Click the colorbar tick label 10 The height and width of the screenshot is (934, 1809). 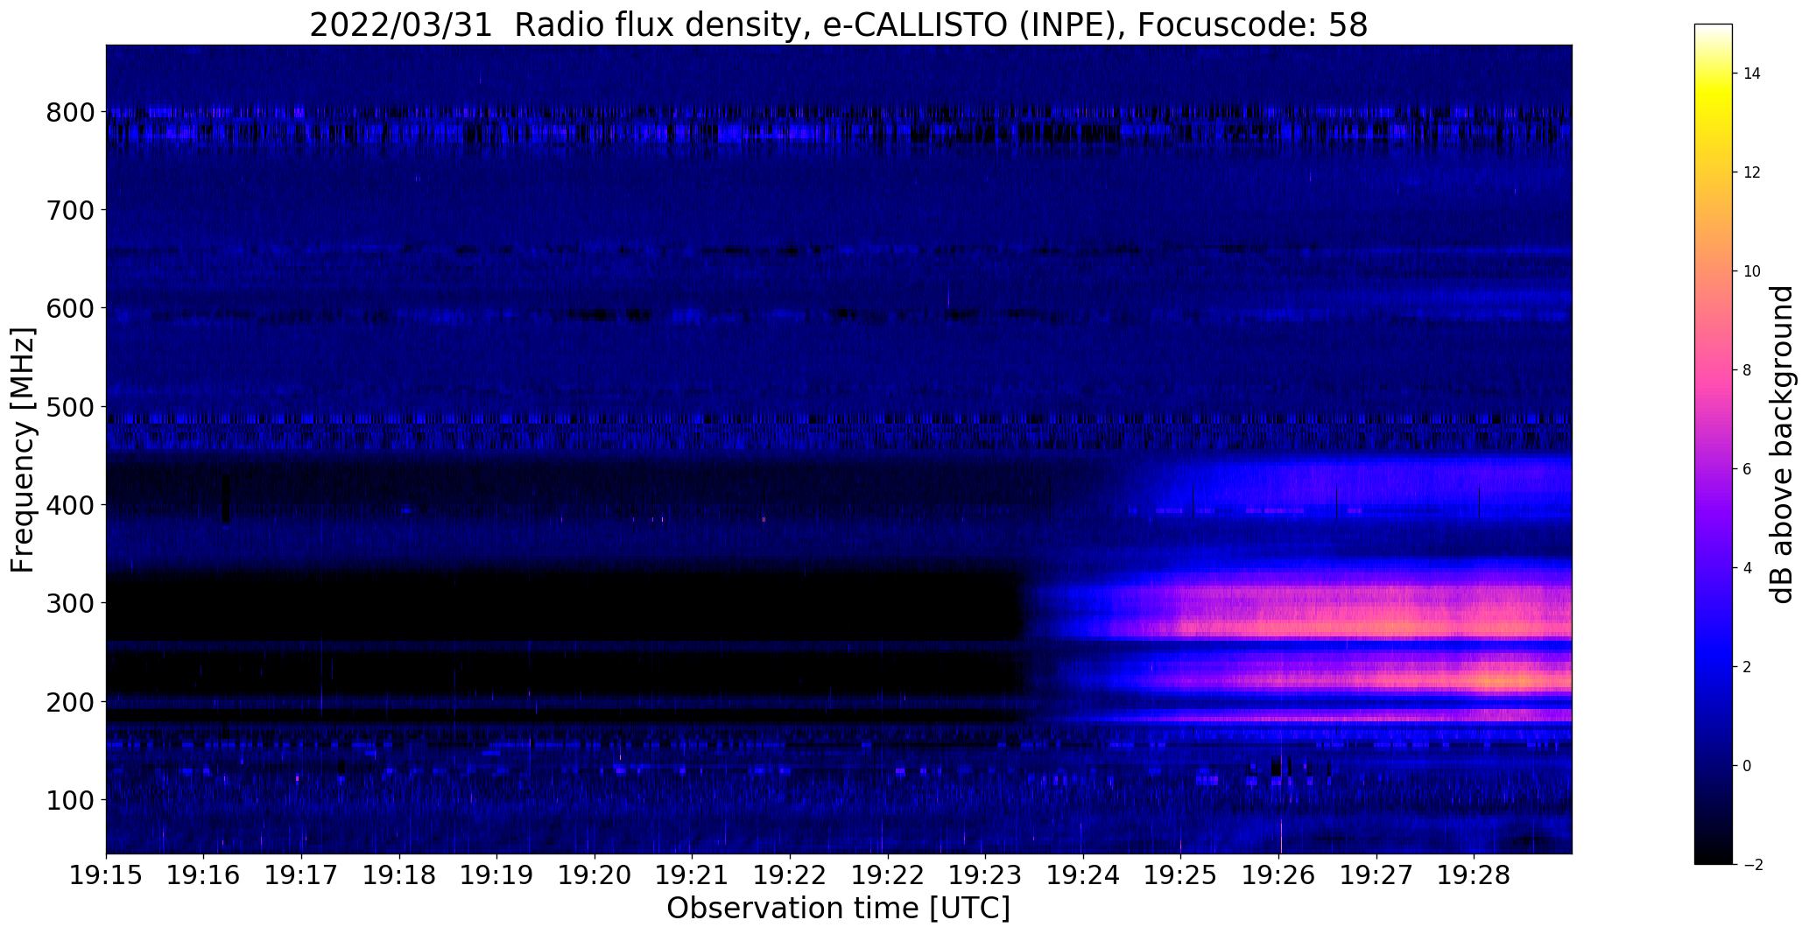click(x=1752, y=271)
